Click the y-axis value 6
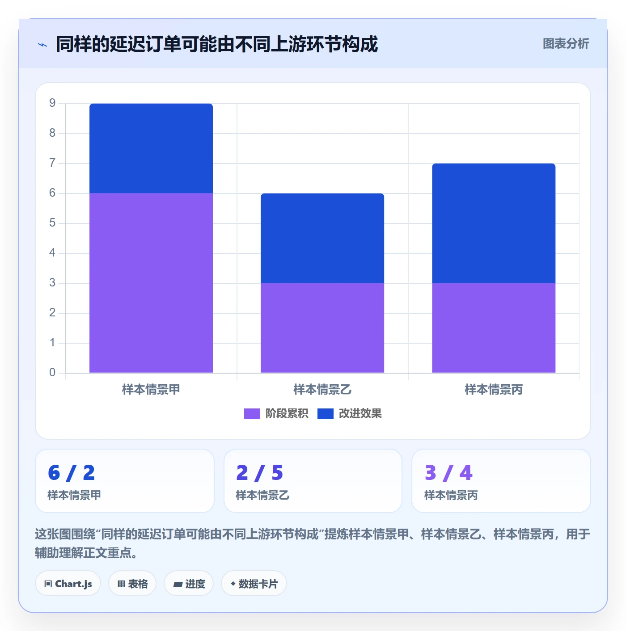 [52, 193]
